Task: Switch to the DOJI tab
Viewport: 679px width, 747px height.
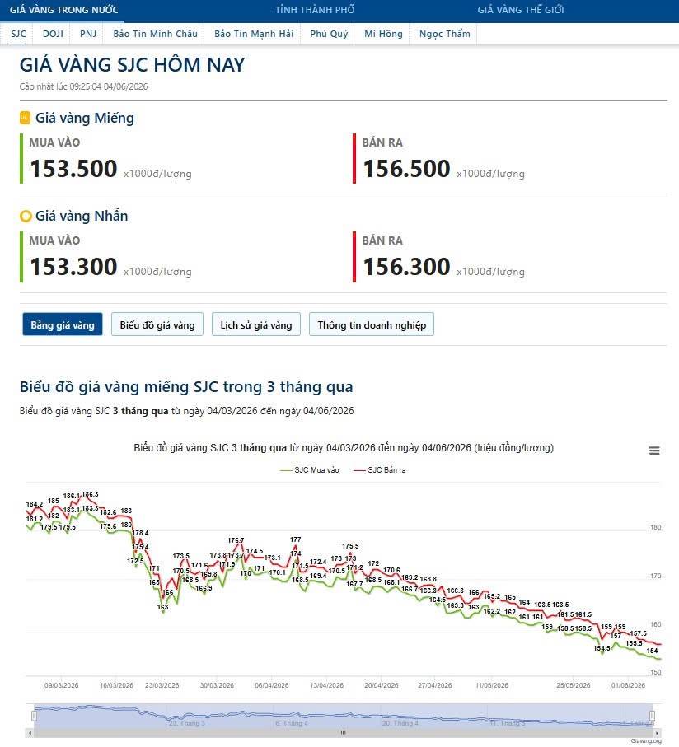Action: (53, 34)
